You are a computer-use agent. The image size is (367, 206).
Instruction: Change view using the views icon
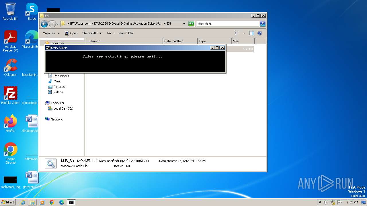coord(237,33)
